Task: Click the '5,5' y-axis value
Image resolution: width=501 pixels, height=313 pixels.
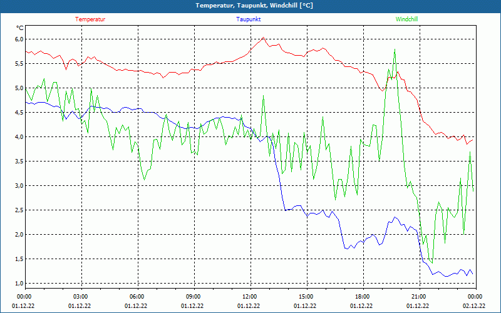Action: tap(19, 64)
